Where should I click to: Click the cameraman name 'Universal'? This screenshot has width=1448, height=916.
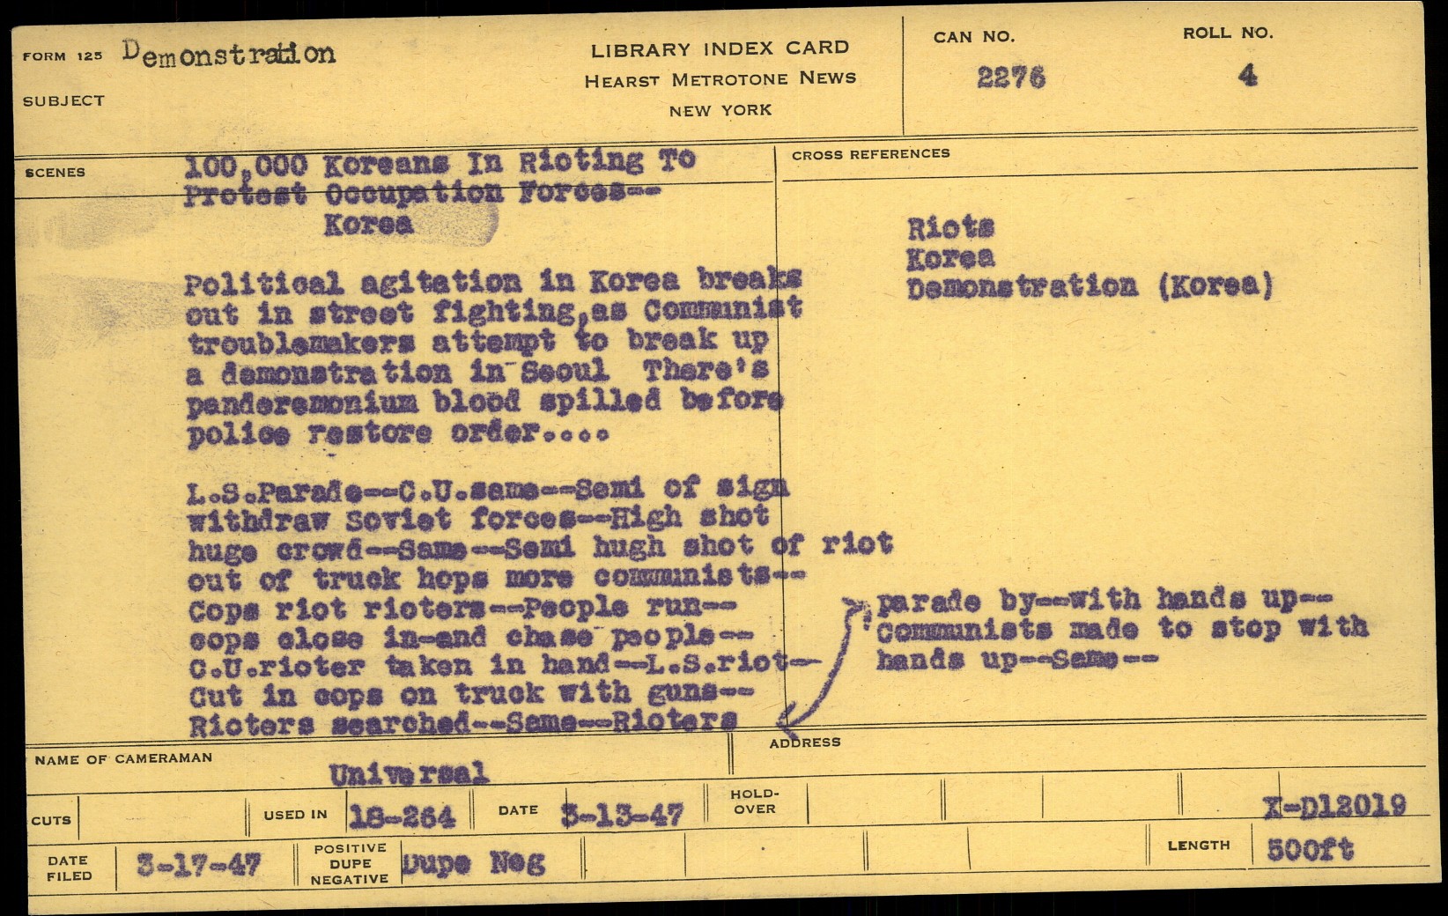408,774
